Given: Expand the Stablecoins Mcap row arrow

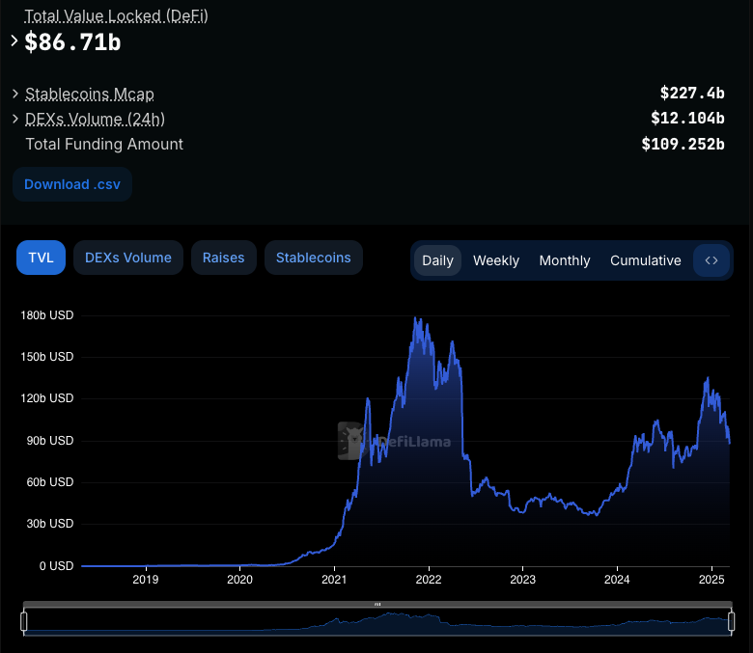Looking at the screenshot, I should [15, 94].
